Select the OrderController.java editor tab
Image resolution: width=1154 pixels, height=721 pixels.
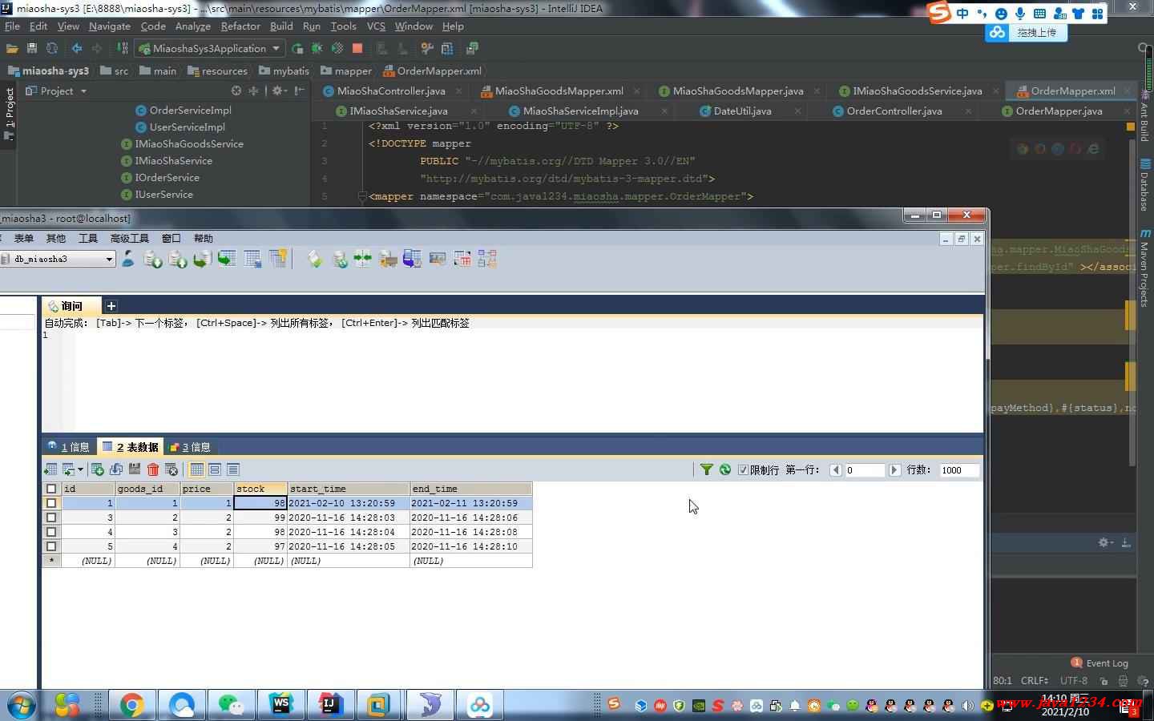[894, 111]
